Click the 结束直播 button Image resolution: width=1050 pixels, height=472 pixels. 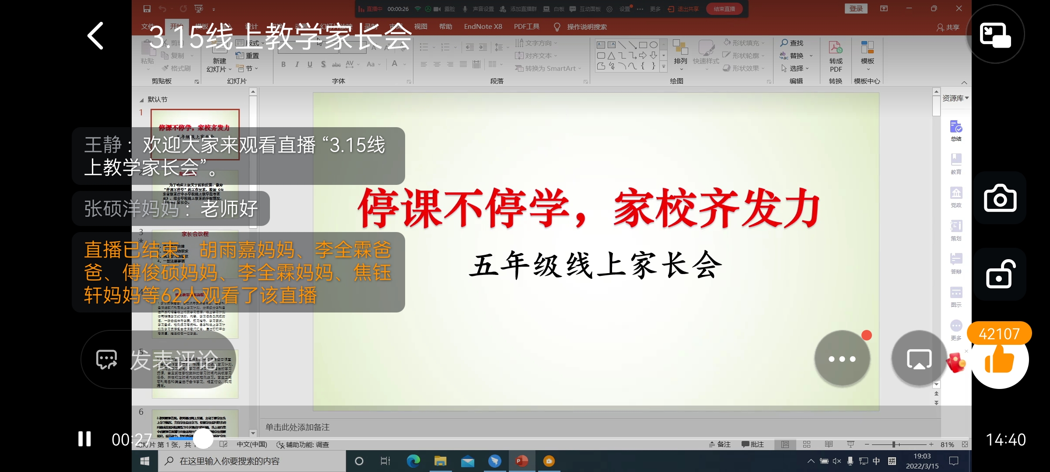724,9
